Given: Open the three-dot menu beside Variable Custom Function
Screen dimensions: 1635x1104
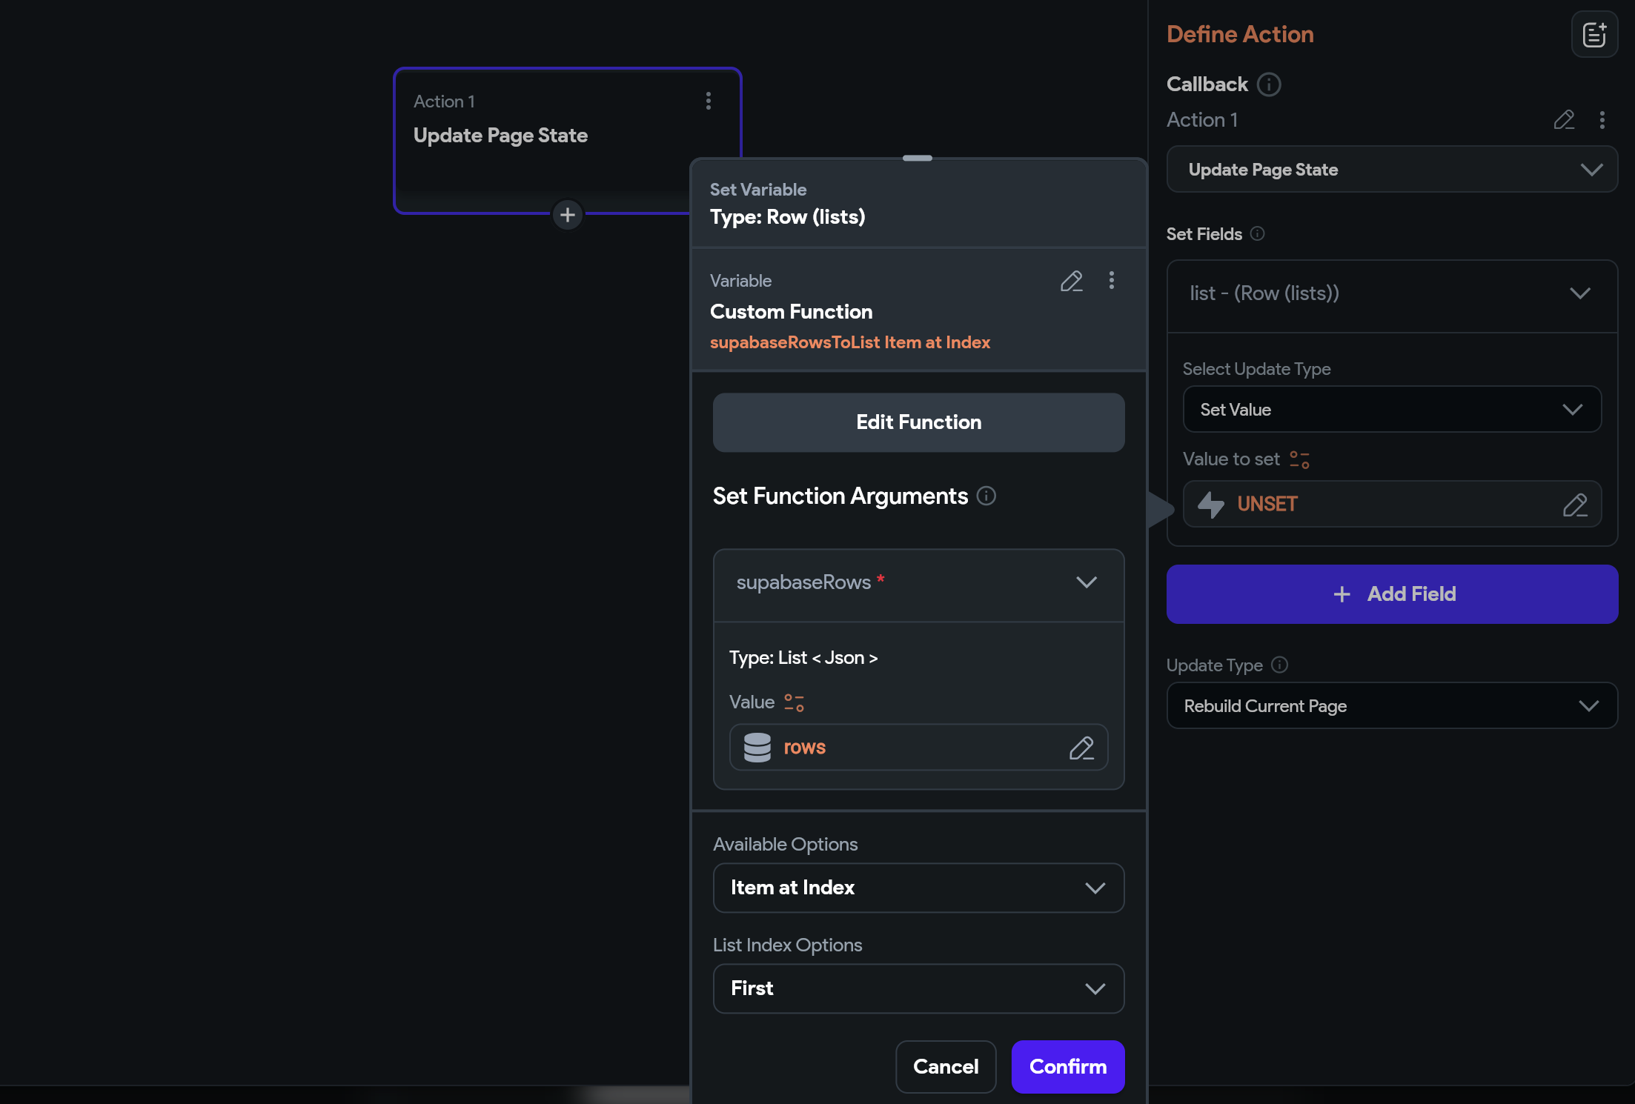Looking at the screenshot, I should pos(1111,280).
